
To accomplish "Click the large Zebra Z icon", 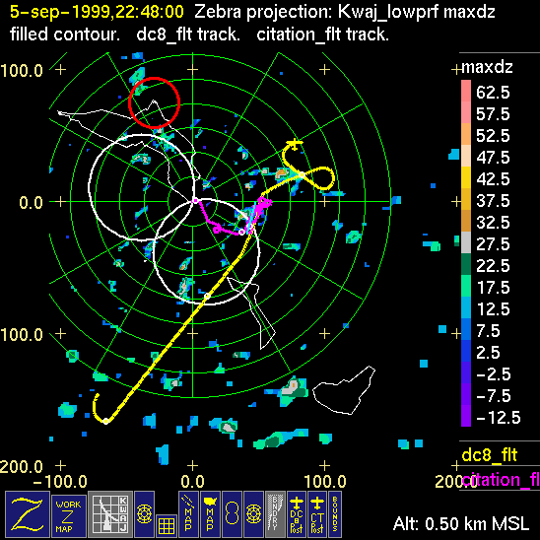I will click(x=28, y=513).
